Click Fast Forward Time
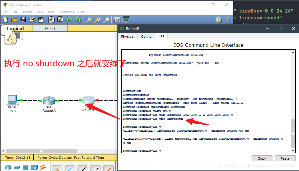The height and width of the screenshot is (171, 299). (x=89, y=158)
